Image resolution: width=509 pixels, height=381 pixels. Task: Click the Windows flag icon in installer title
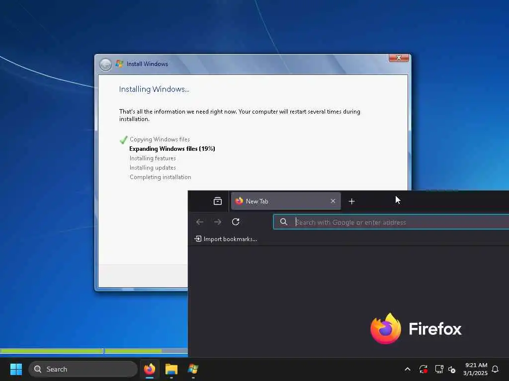click(119, 63)
